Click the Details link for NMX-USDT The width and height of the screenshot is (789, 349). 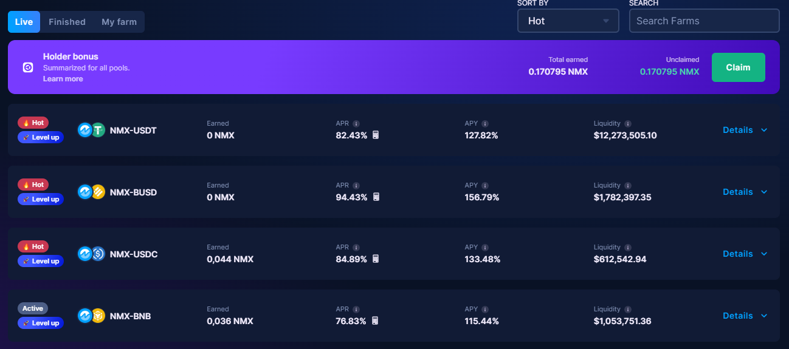738,130
